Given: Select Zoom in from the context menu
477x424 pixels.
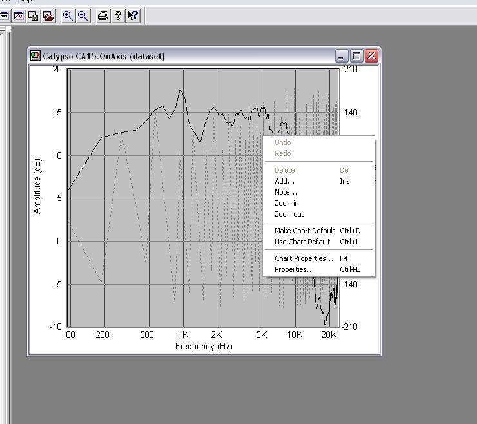Looking at the screenshot, I should 318,203.
